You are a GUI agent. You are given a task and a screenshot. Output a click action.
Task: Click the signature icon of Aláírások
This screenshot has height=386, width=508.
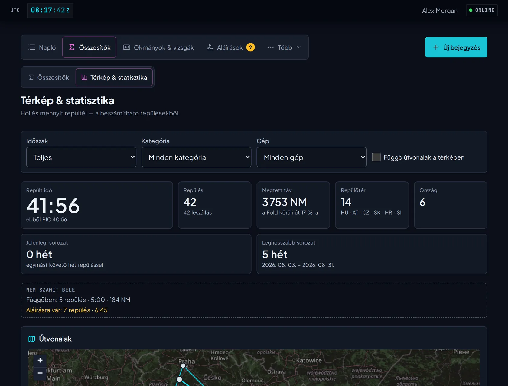(210, 47)
